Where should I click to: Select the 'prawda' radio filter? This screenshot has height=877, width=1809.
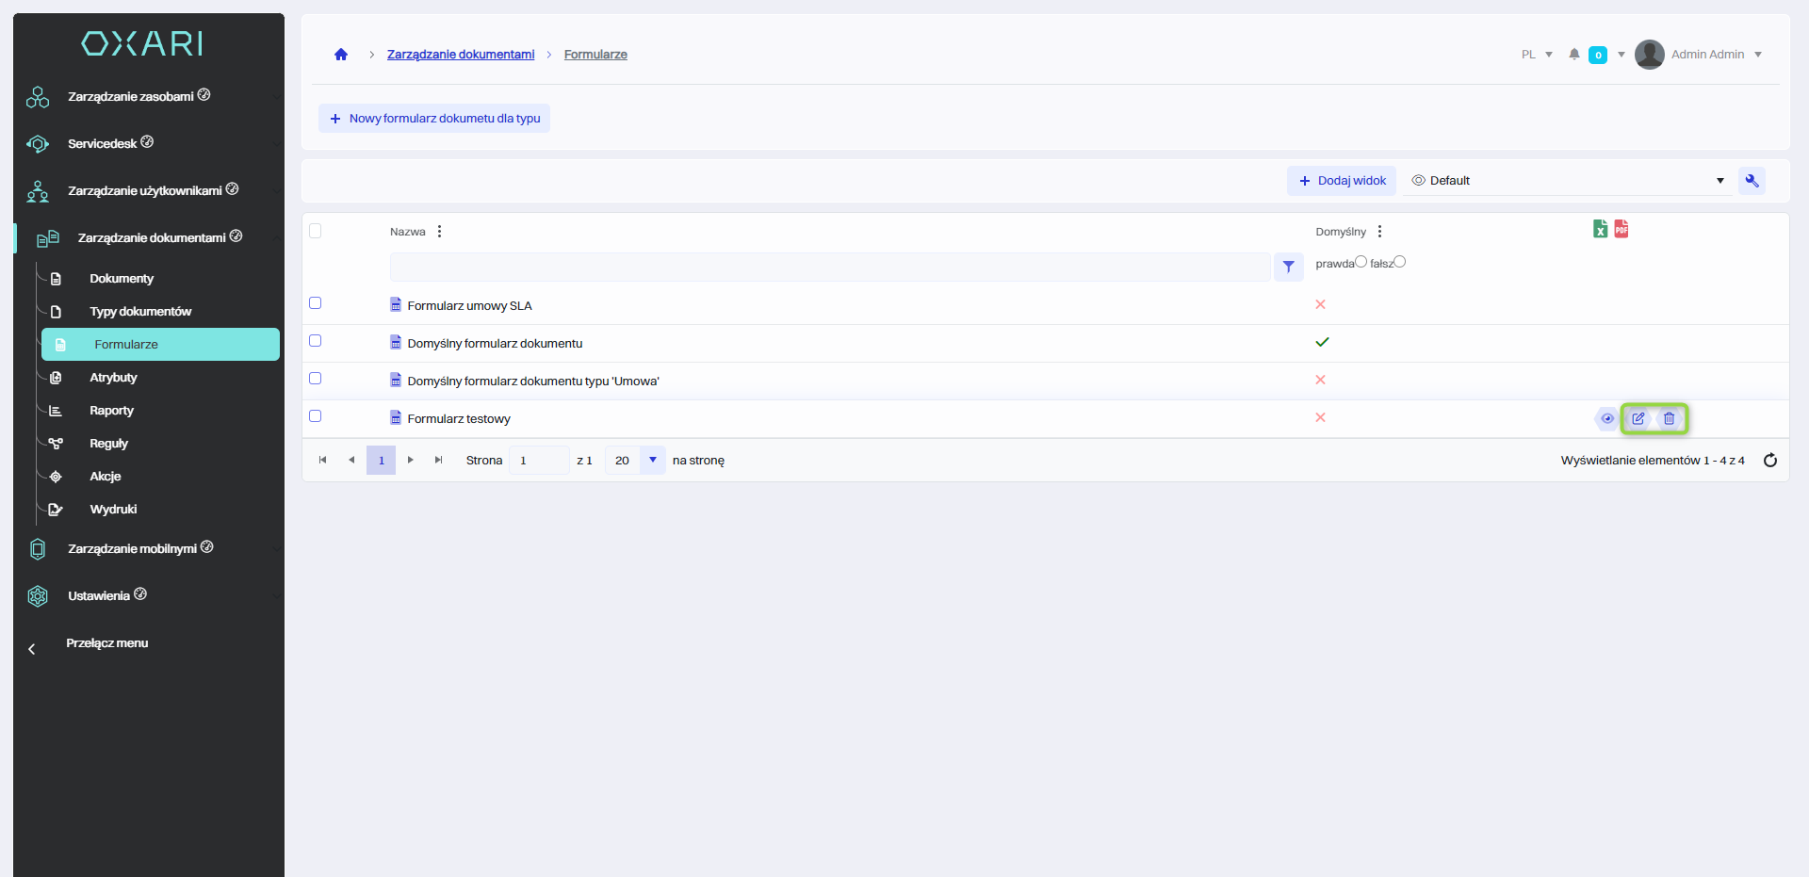(x=1361, y=262)
